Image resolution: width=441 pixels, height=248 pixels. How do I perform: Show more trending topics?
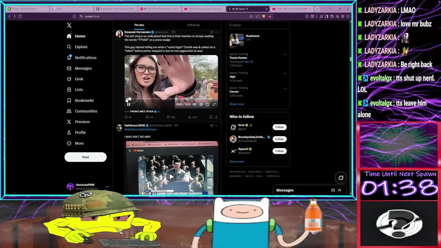237,104
